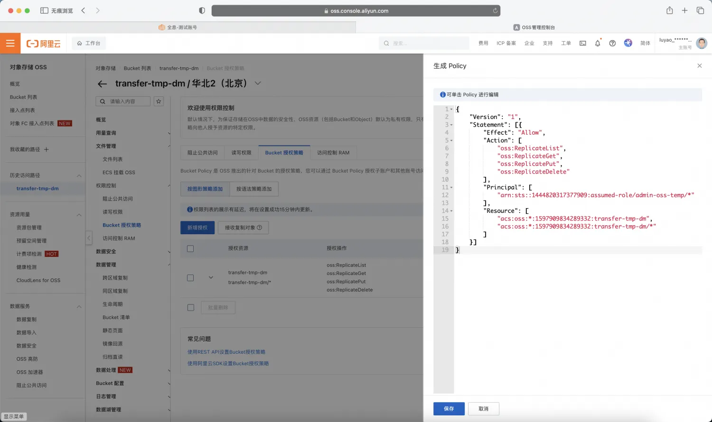
Task: Open the notification bell
Action: pos(598,43)
